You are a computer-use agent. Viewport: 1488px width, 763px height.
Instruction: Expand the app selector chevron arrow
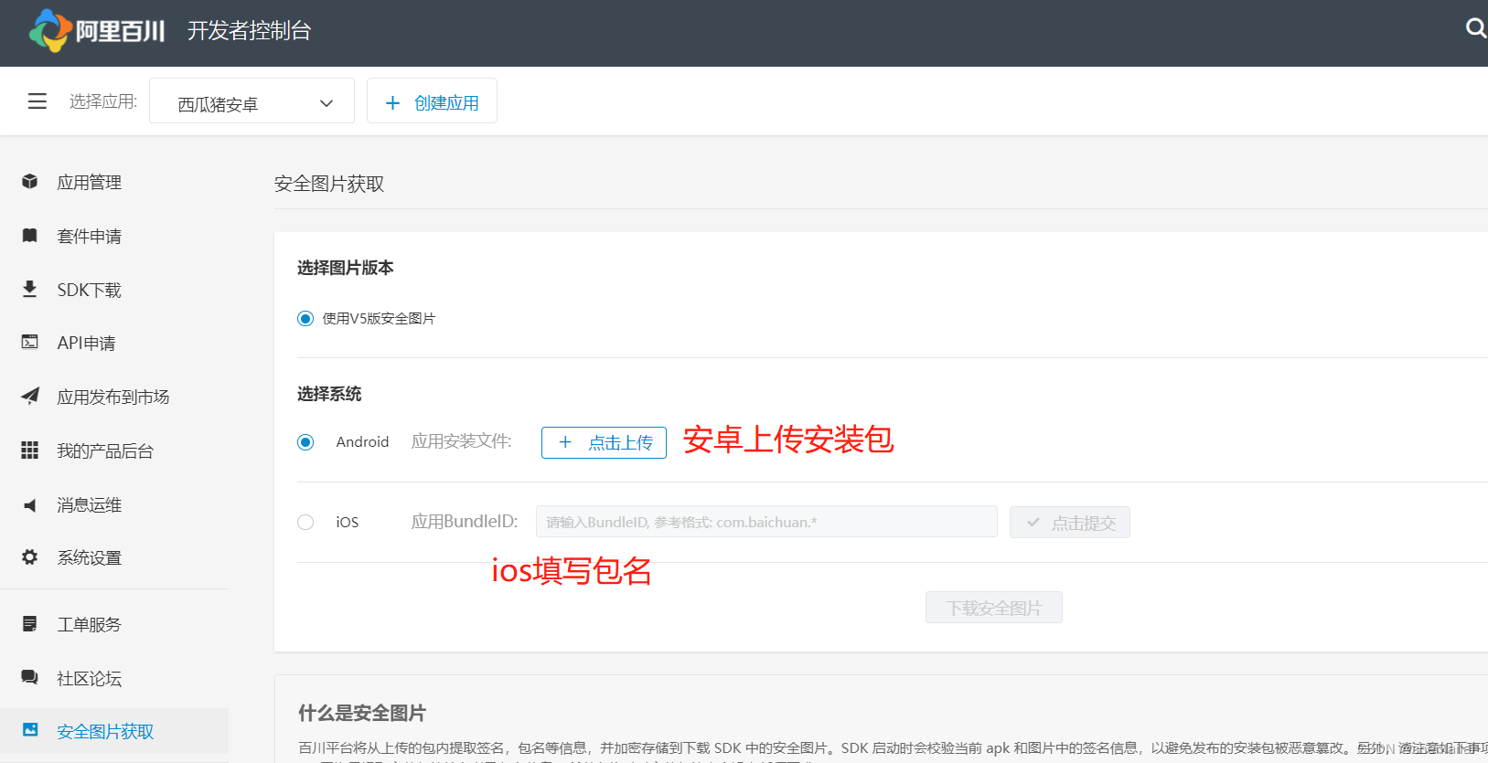(x=327, y=103)
